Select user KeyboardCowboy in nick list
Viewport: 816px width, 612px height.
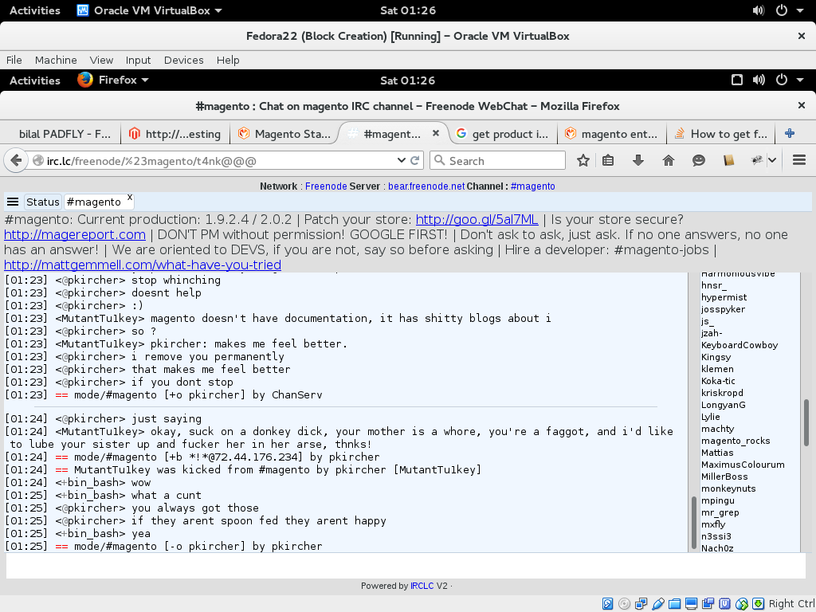point(739,345)
